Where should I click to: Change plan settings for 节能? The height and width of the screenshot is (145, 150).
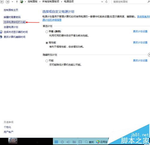[x=140, y=60]
